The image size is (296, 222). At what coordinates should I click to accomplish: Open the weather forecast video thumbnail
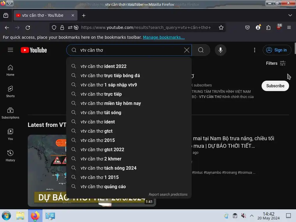(x=47, y=171)
